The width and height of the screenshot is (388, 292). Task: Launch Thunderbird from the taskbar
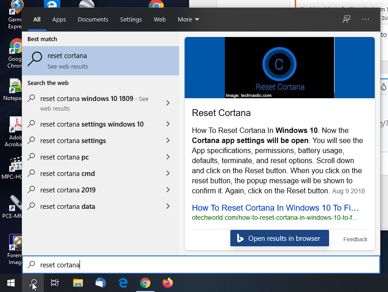point(101,283)
